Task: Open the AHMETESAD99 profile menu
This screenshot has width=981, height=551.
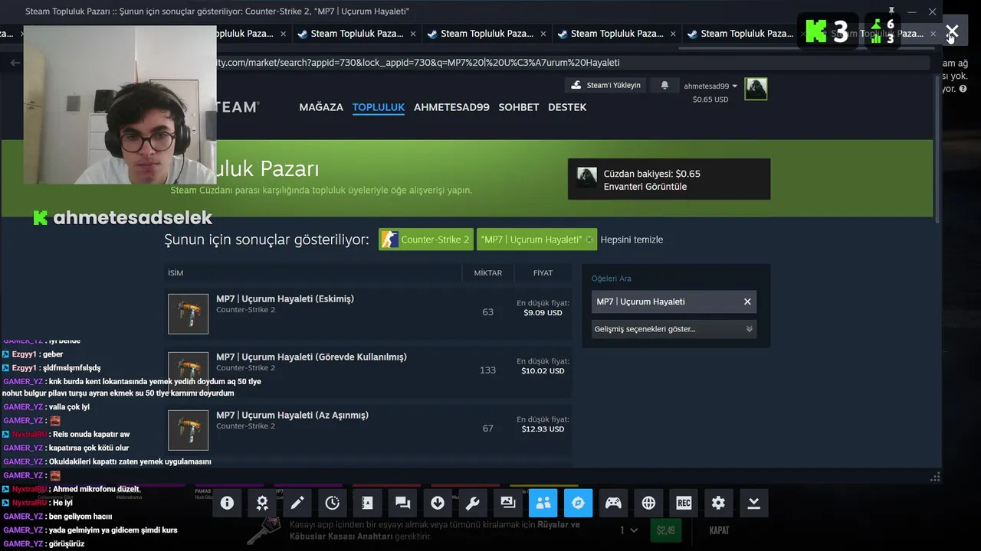Action: tap(451, 107)
